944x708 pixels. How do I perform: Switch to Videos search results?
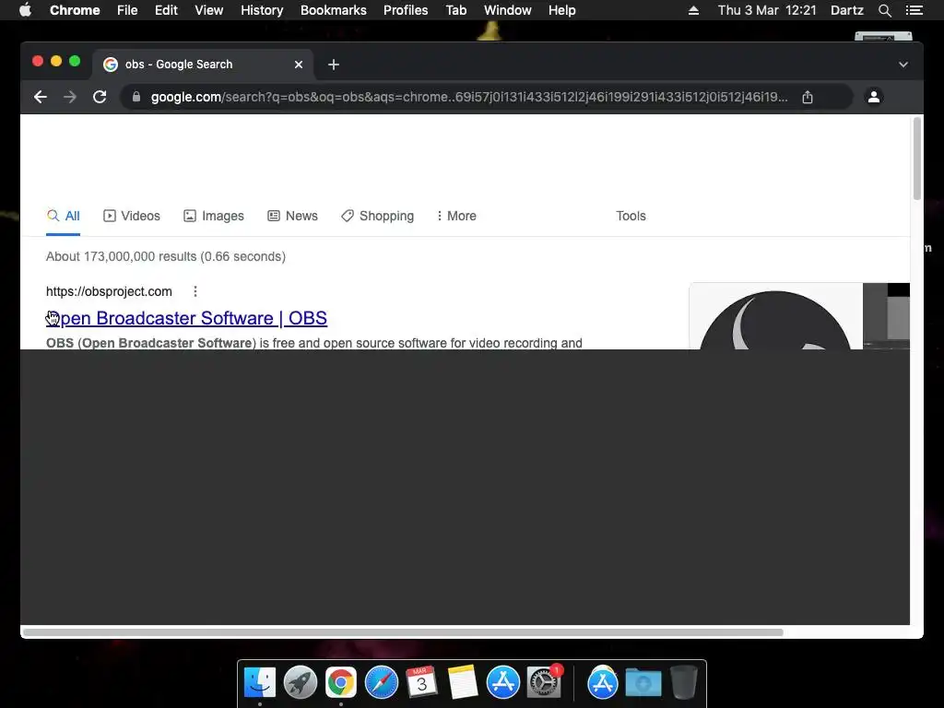(132, 216)
